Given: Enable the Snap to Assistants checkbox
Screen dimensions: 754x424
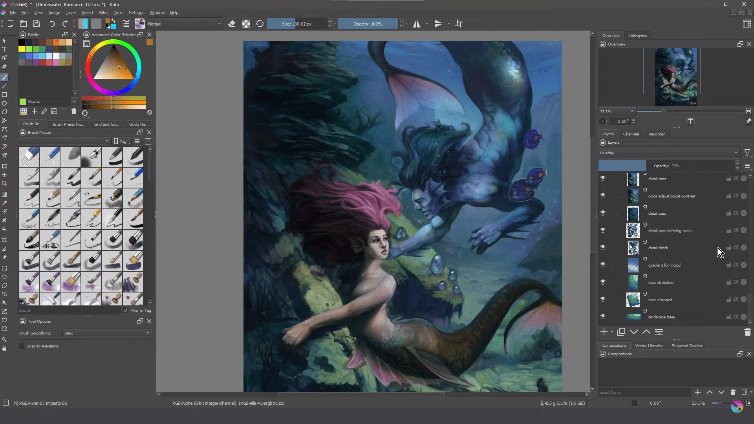Looking at the screenshot, I should (x=22, y=346).
